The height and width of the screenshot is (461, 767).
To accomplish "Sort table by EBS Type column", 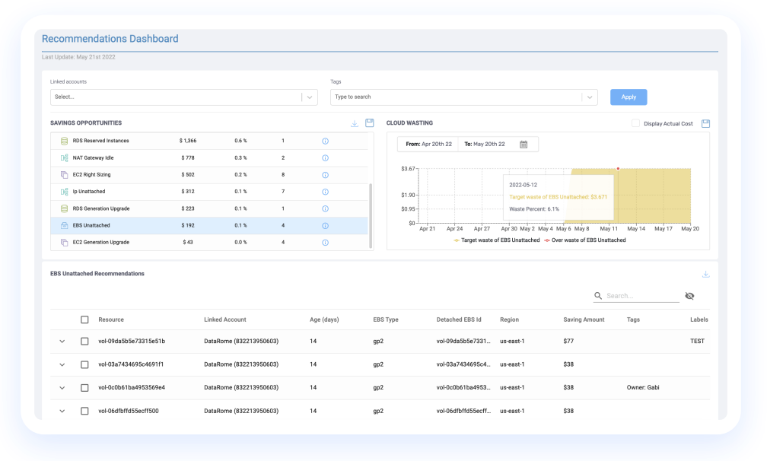I will (x=386, y=320).
